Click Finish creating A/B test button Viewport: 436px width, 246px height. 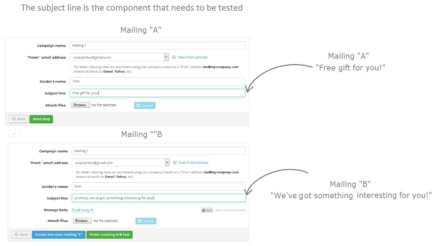tap(110, 235)
